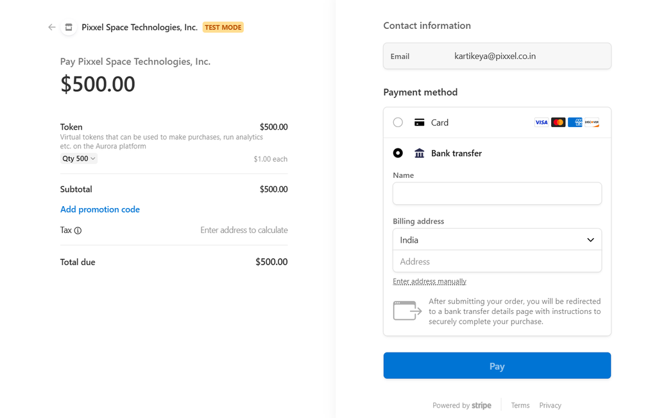Click Add promotion code link
Image resolution: width=657 pixels, height=418 pixels.
pos(100,209)
